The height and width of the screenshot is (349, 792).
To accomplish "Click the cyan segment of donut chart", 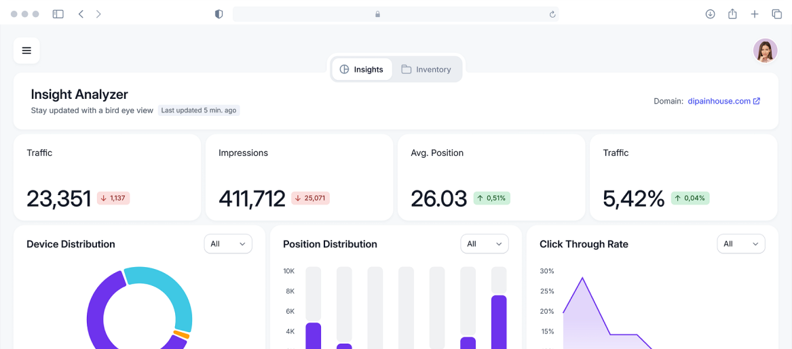I will click(x=168, y=291).
